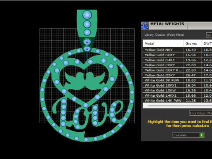The height and width of the screenshot is (159, 212).
Task: Select the METAL WEIGHTS tab
Action: [x=167, y=24]
